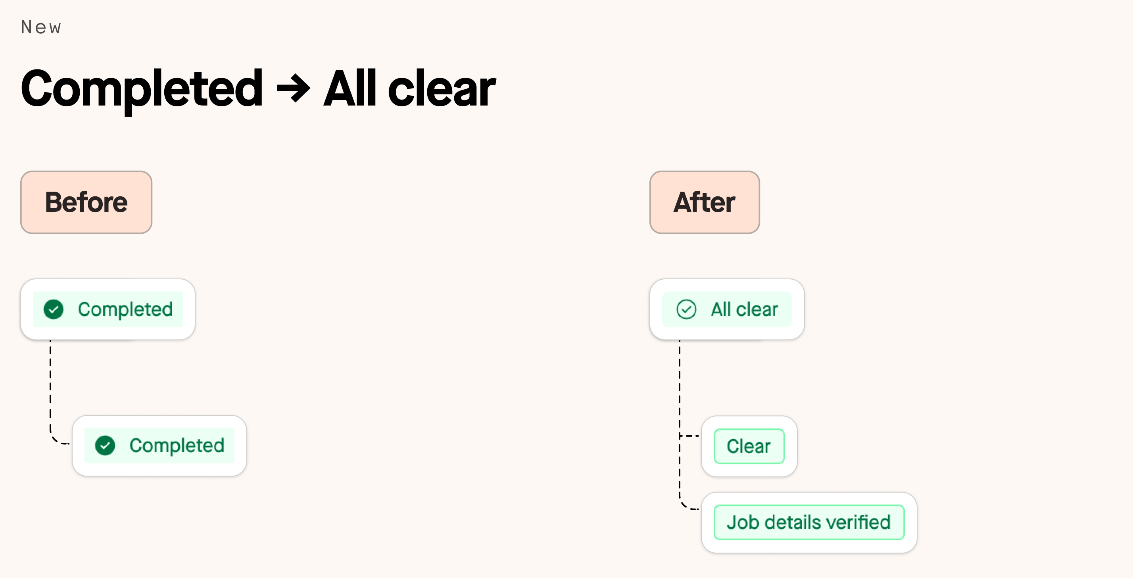Click the short dashed branch leading to the Clear tag

[689, 436]
